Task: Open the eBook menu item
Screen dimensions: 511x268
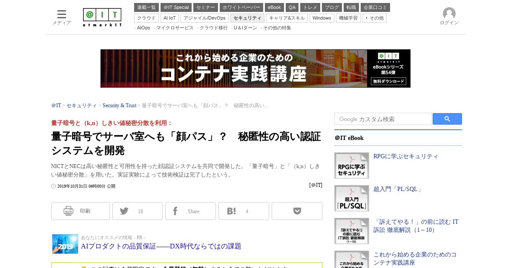Action: coord(274,7)
